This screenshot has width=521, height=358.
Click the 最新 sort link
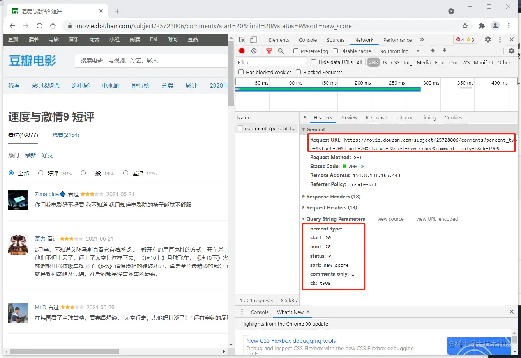(x=30, y=155)
